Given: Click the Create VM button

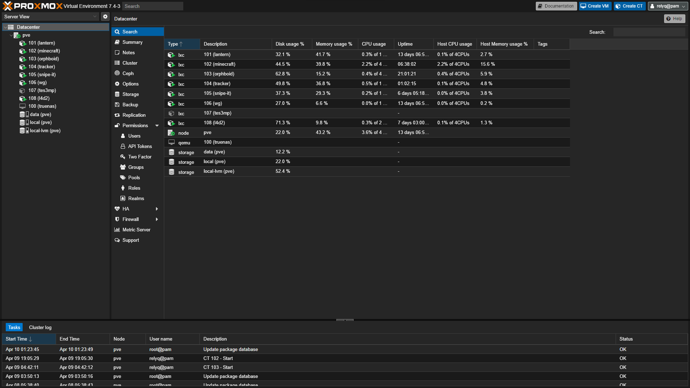Looking at the screenshot, I should (595, 6).
